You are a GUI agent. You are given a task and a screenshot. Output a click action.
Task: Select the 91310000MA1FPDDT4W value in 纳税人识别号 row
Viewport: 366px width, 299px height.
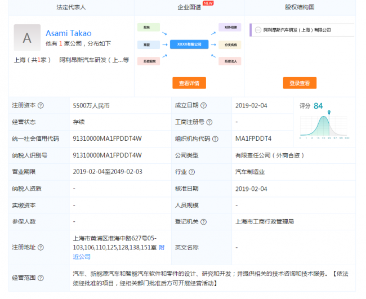pos(108,155)
